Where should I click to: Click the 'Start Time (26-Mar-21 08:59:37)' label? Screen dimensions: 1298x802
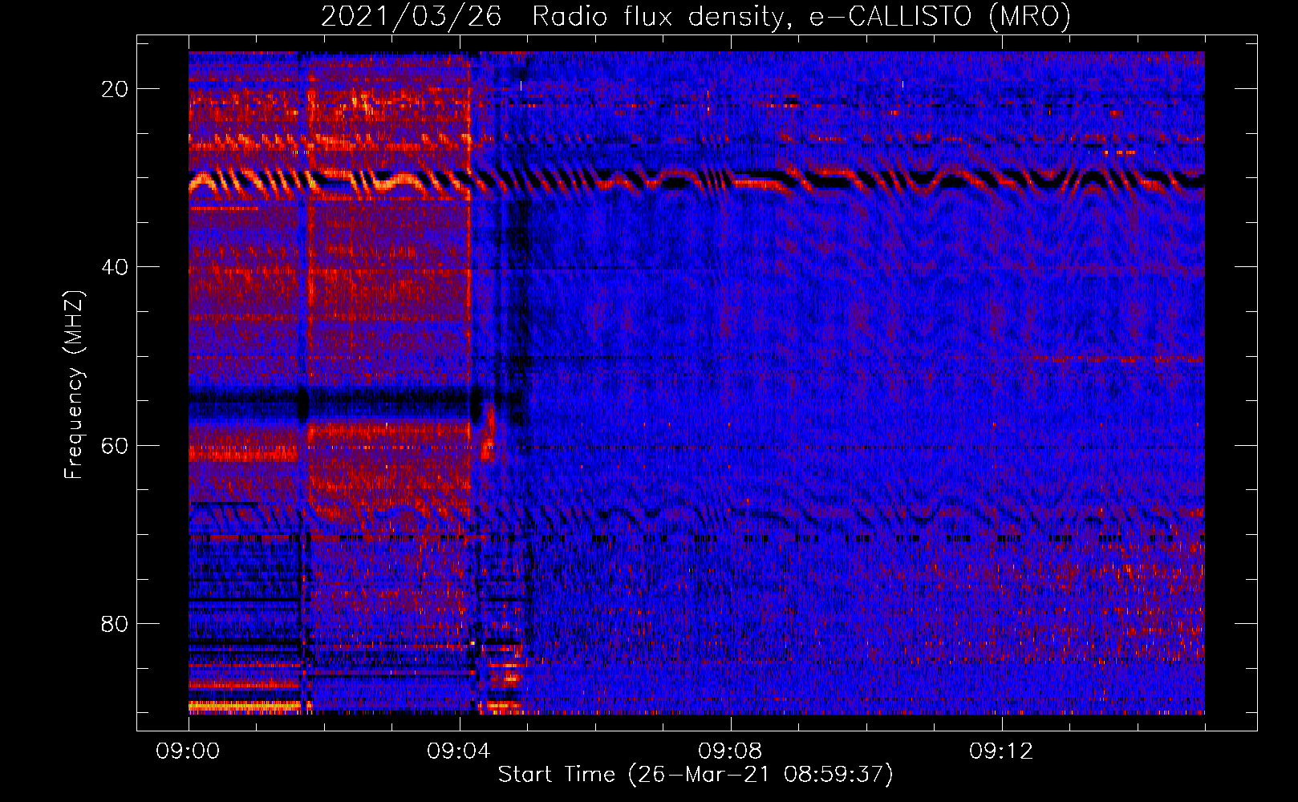click(696, 775)
